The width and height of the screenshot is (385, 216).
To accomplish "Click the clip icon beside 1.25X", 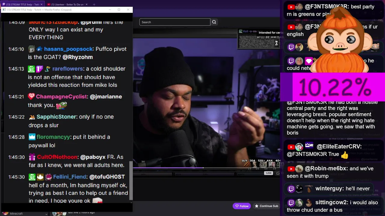I will pos(278,173).
